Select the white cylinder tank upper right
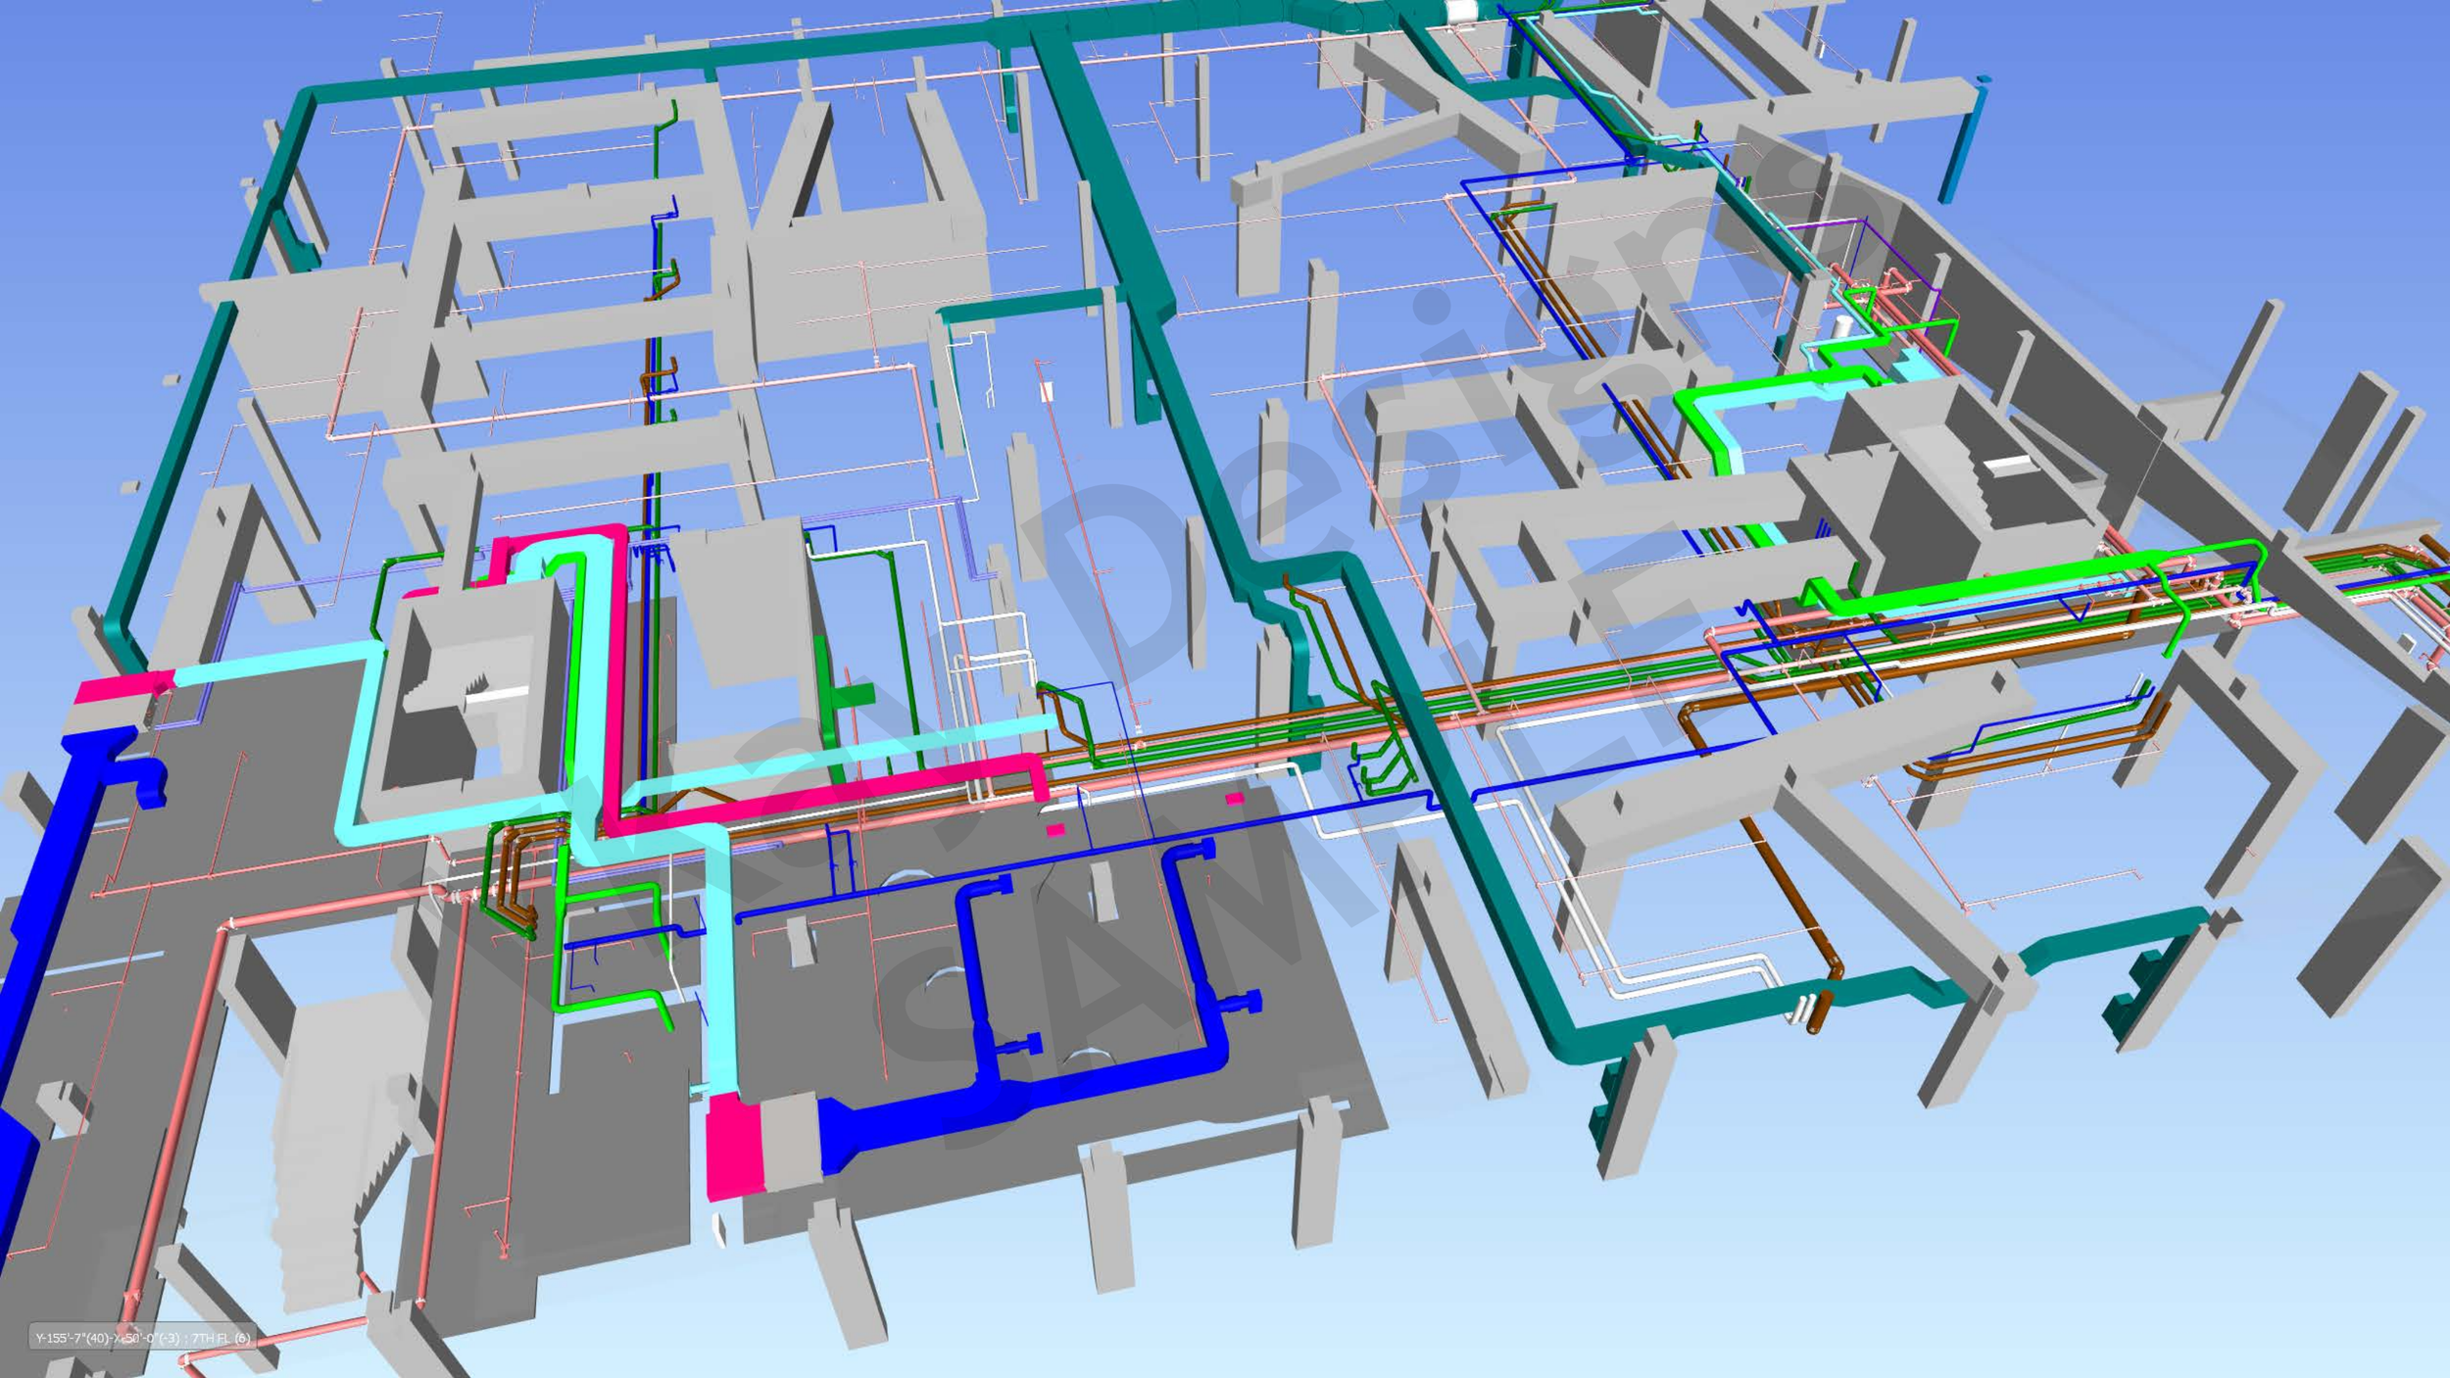 coord(1842,326)
